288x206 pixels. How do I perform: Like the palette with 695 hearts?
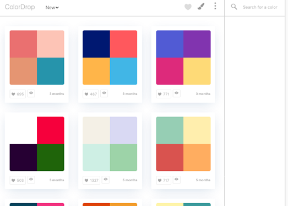pos(18,94)
